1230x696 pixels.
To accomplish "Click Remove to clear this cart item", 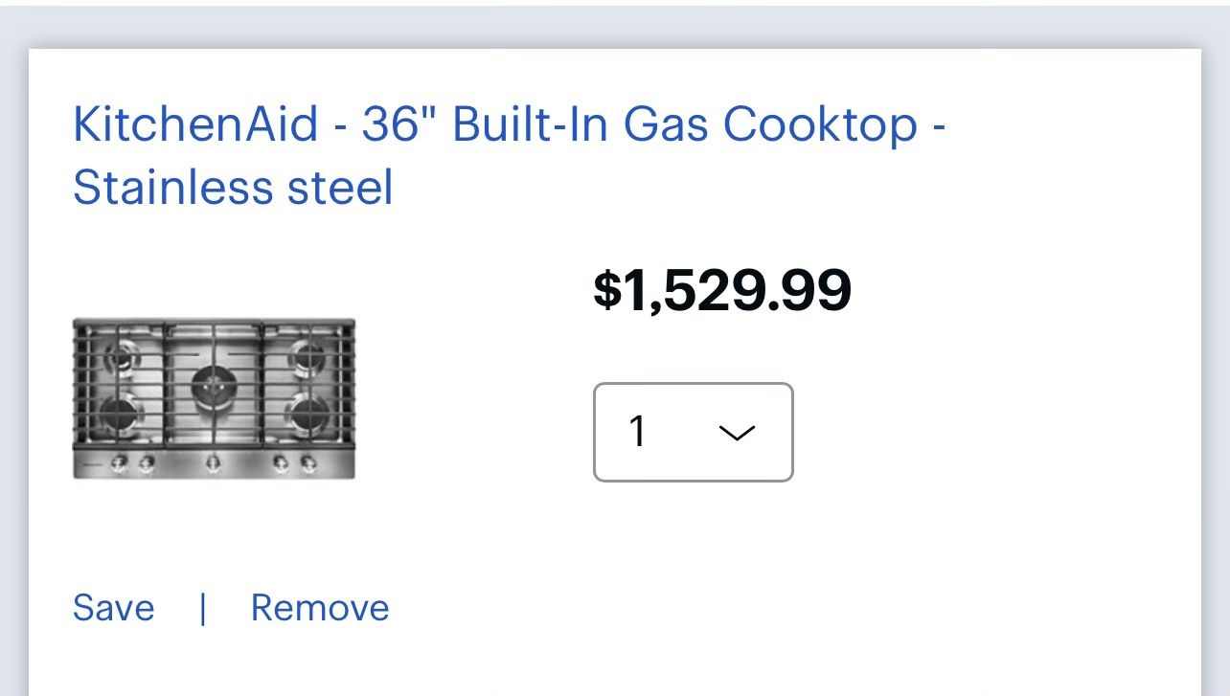I will click(319, 607).
